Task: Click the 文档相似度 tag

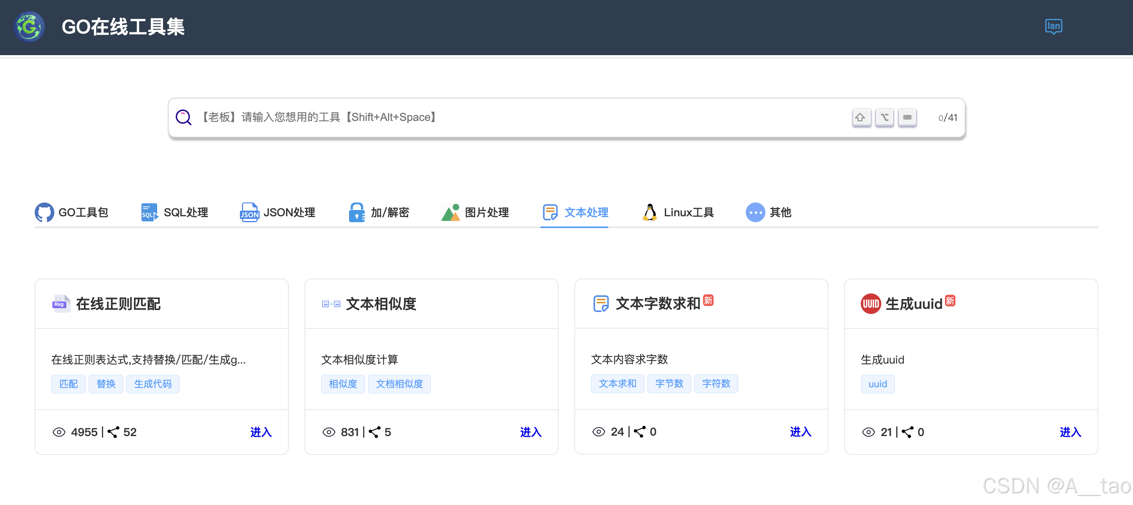Action: [399, 384]
